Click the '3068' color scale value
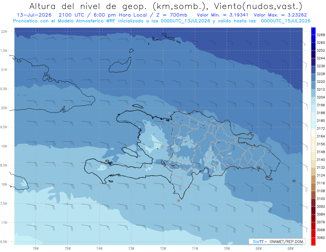Screen dimensions: 326x252 (321, 230)
